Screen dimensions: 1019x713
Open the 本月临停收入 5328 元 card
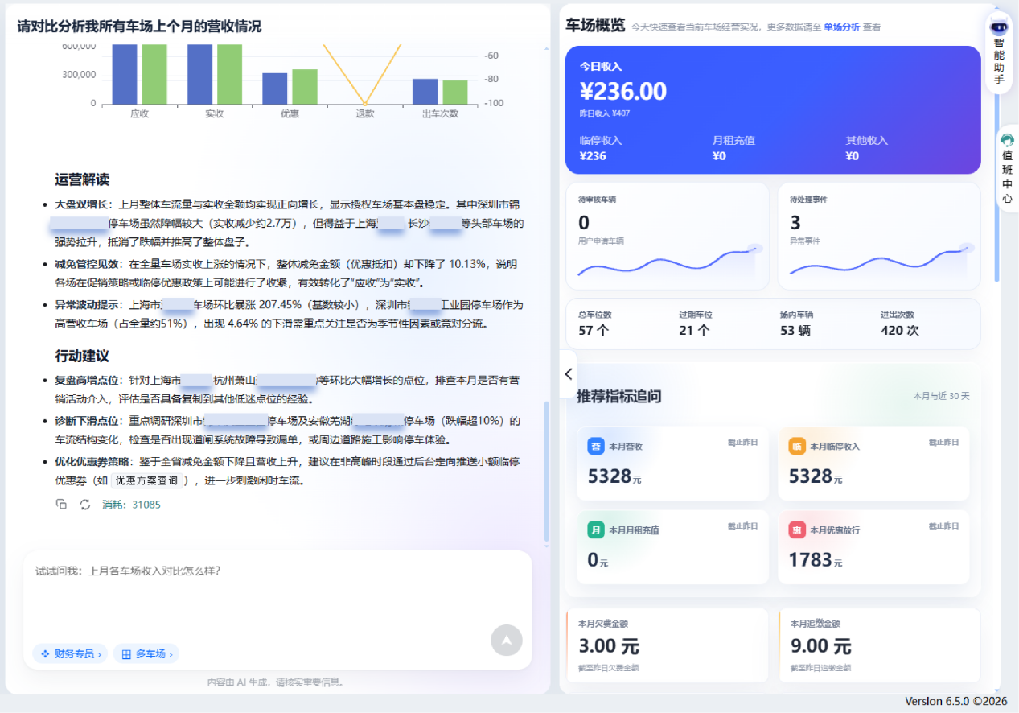pos(873,463)
